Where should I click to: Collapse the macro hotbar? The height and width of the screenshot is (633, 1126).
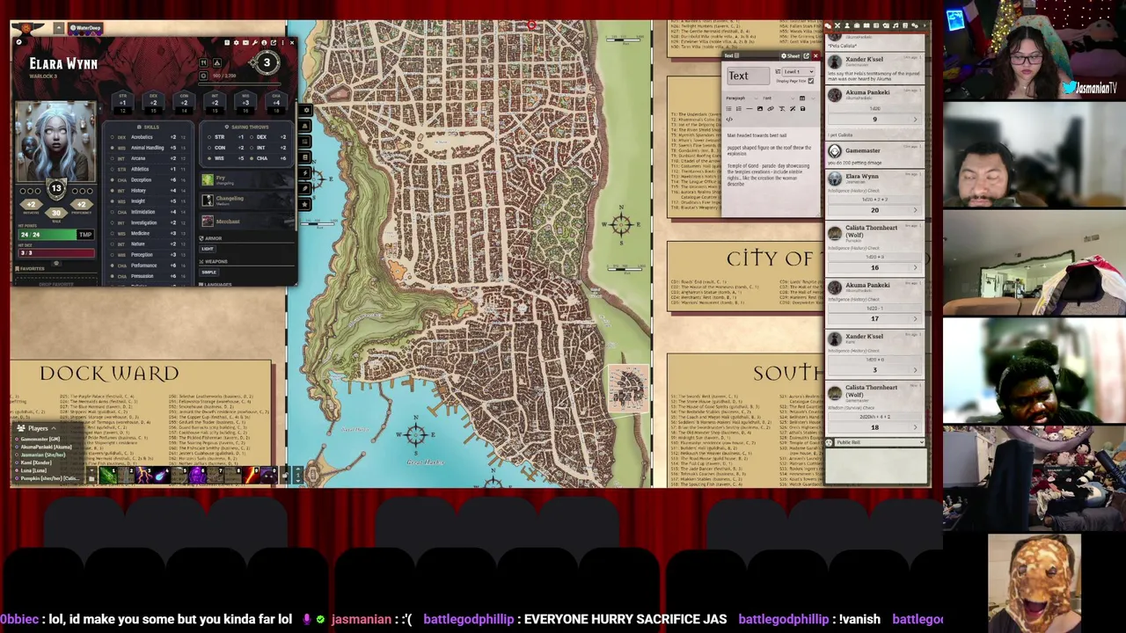pyautogui.click(x=91, y=469)
